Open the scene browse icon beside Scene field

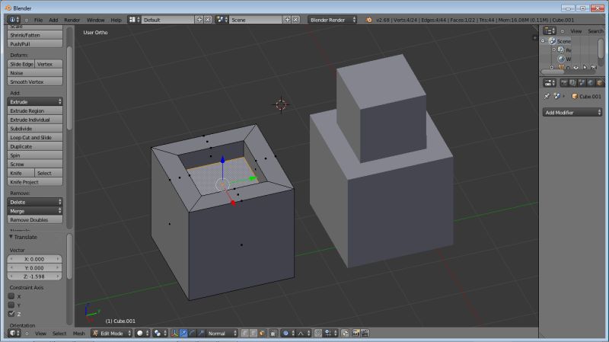pyautogui.click(x=220, y=20)
